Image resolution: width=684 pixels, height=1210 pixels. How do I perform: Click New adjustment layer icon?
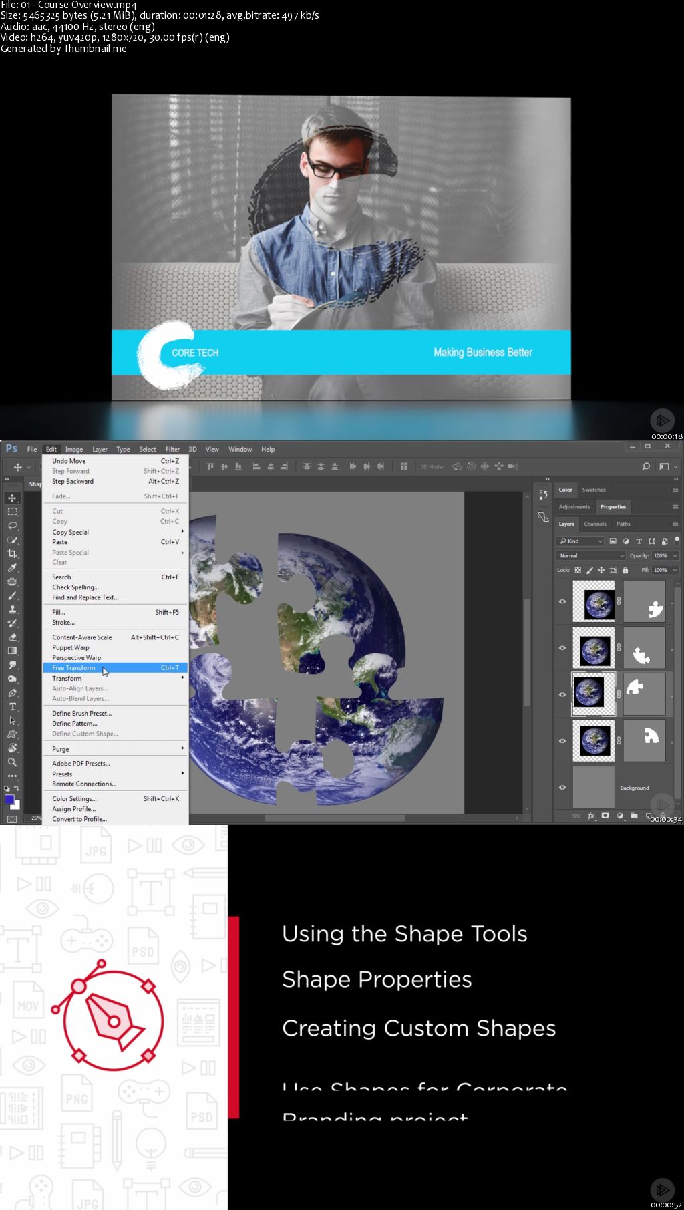(620, 816)
